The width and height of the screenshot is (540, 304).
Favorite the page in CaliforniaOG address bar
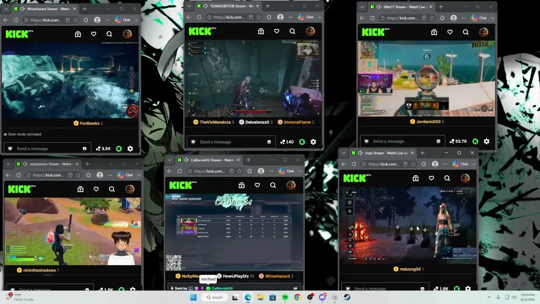tap(239, 171)
